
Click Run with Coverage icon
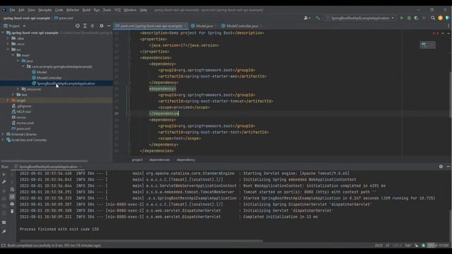pyautogui.click(x=416, y=18)
